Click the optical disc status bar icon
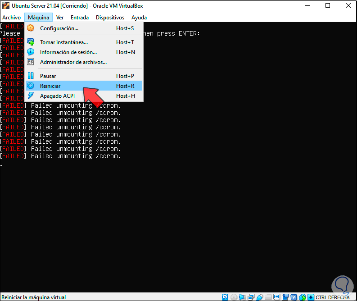Viewport: 357px width, 301px height. click(234, 297)
